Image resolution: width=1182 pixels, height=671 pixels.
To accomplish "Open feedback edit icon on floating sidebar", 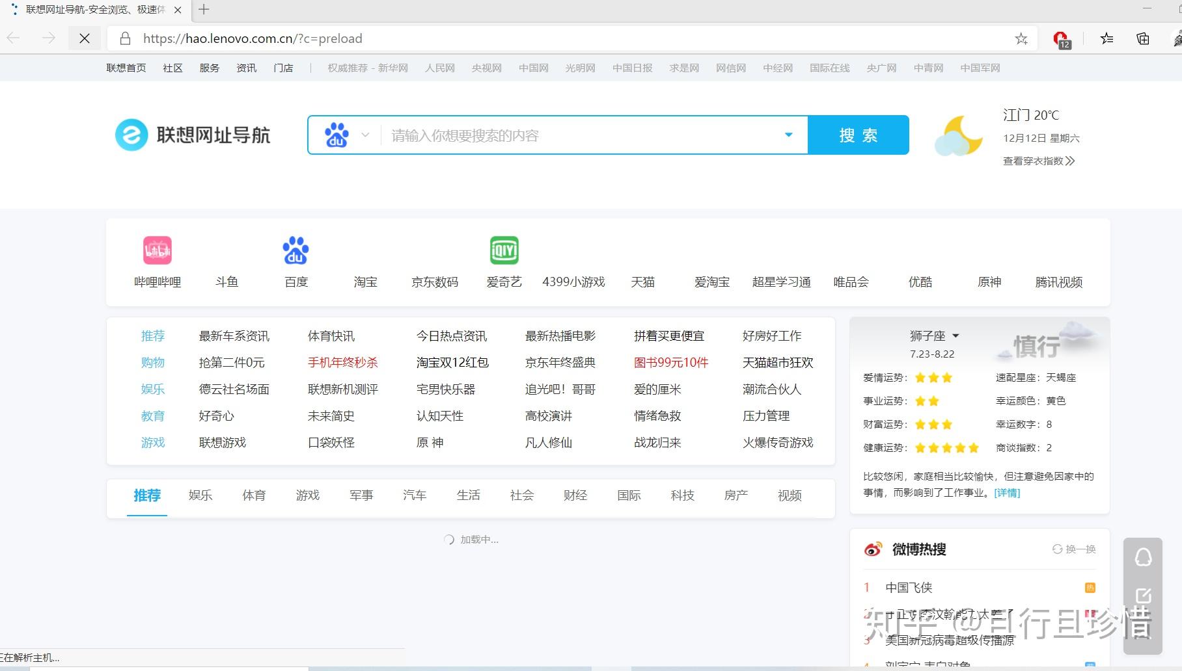I will pos(1143,596).
